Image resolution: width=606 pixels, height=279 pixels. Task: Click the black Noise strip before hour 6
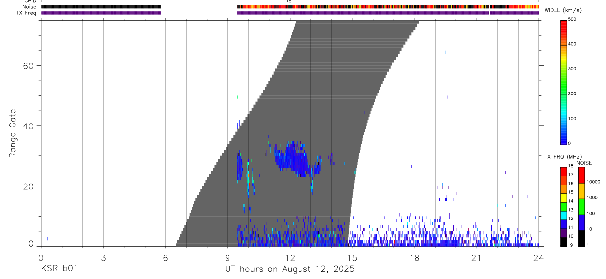pyautogui.click(x=101, y=7)
